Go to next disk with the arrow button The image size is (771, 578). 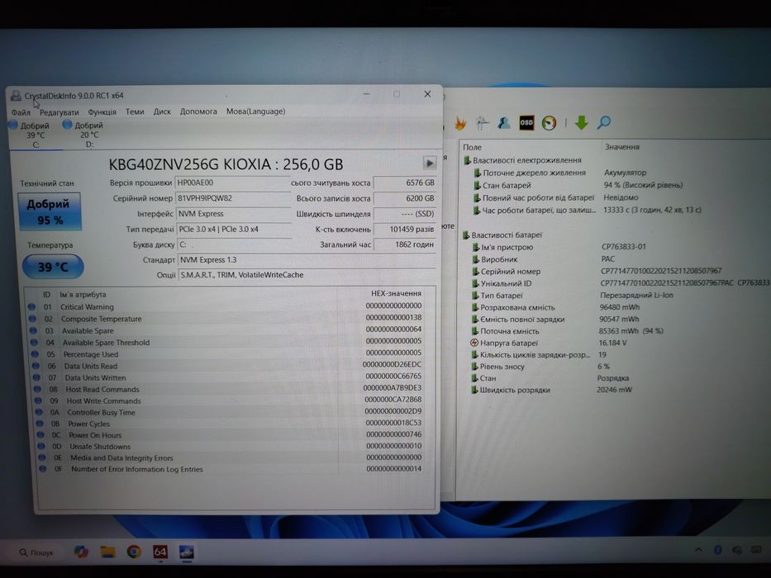(x=429, y=163)
